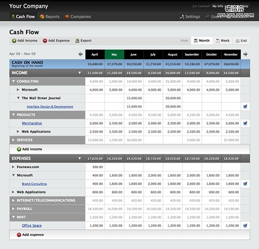Select the green highlighted May column header
The width and height of the screenshot is (259, 249).
coord(114,54)
